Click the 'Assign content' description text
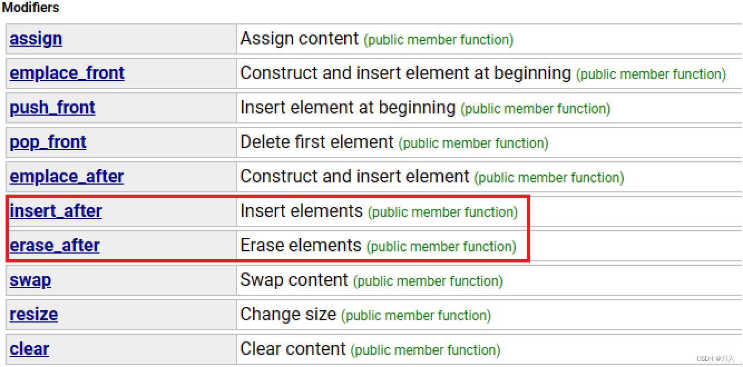Screen dimensions: 743x367 (x=300, y=39)
